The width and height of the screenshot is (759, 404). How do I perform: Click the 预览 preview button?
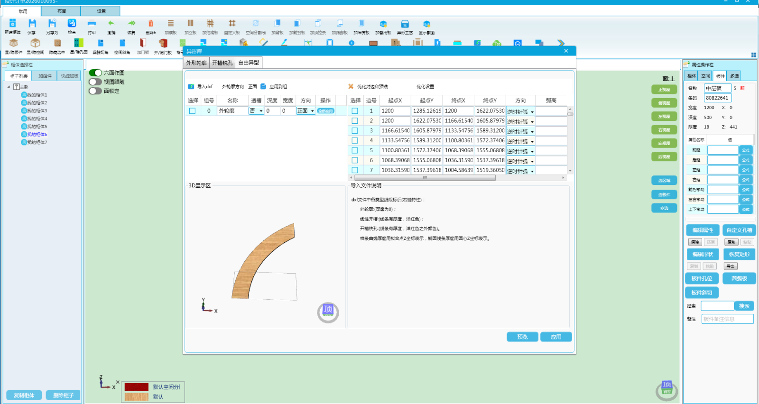click(x=522, y=337)
